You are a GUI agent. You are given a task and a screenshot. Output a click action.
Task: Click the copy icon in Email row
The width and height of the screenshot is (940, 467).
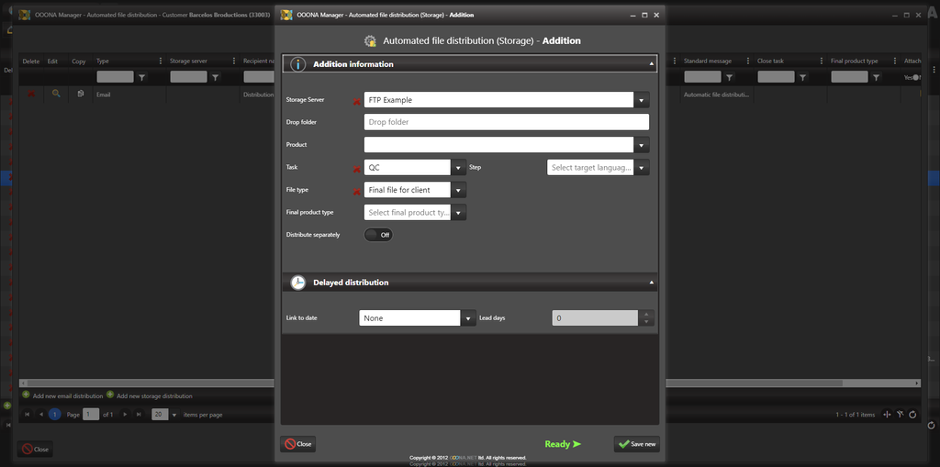pos(81,94)
